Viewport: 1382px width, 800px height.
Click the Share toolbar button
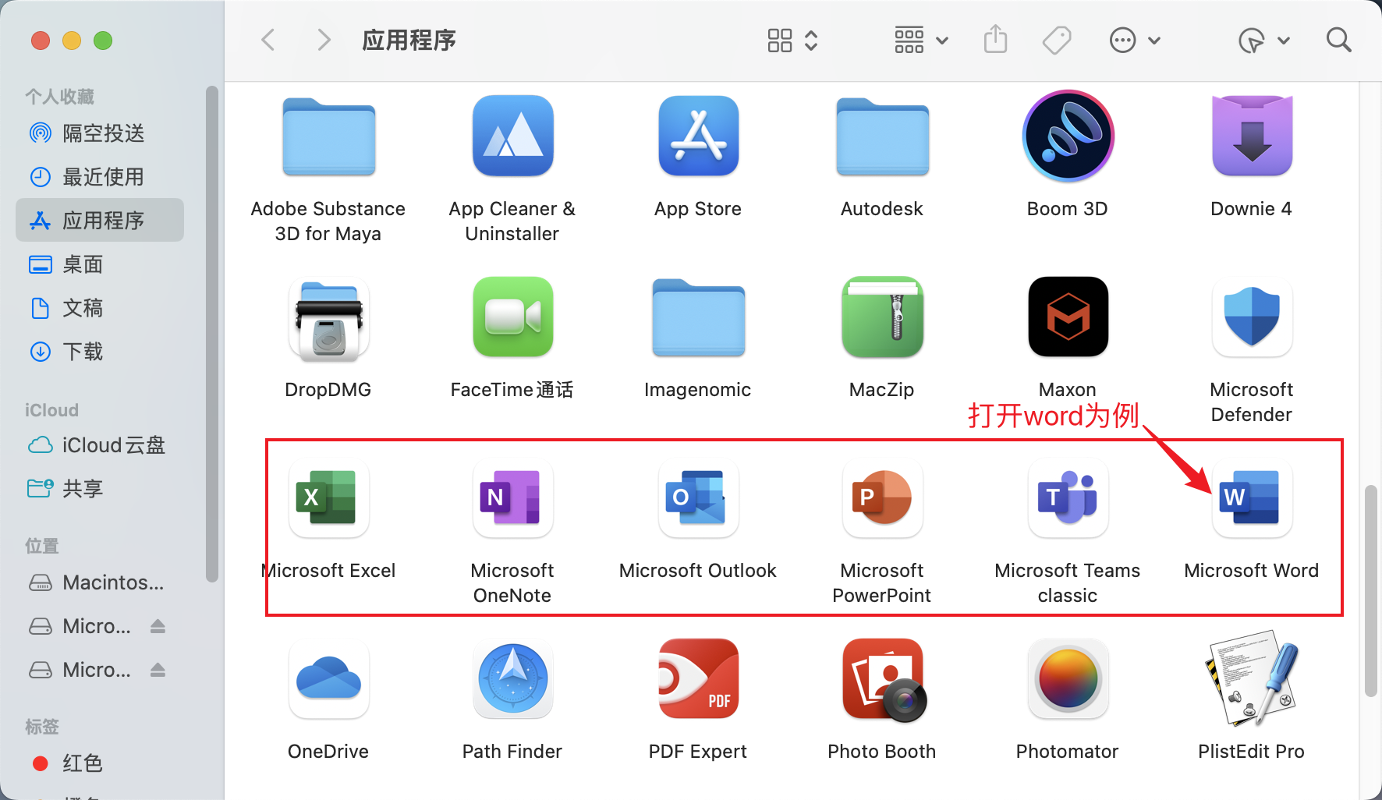pos(996,40)
